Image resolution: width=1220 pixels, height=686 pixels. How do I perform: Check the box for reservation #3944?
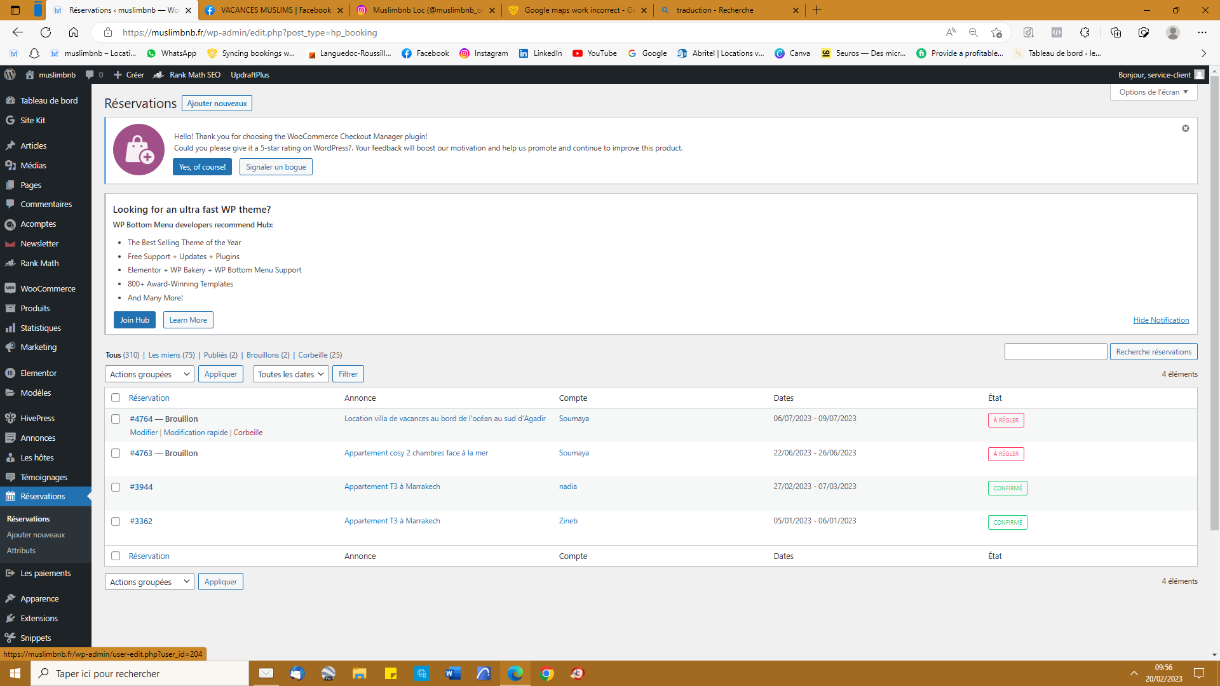point(116,487)
